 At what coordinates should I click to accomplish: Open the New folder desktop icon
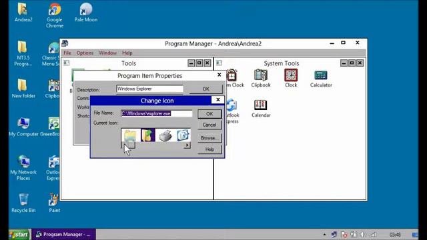23,89
